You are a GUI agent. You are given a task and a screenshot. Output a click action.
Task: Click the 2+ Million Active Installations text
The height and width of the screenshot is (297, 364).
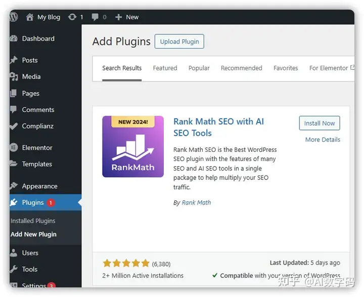(143, 276)
